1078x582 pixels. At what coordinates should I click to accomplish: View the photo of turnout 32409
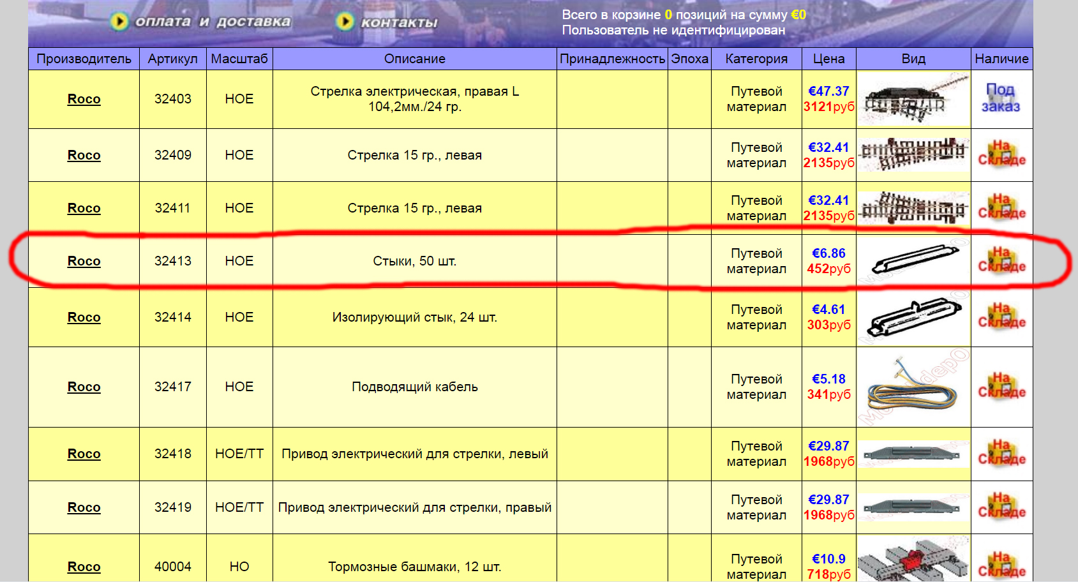913,155
